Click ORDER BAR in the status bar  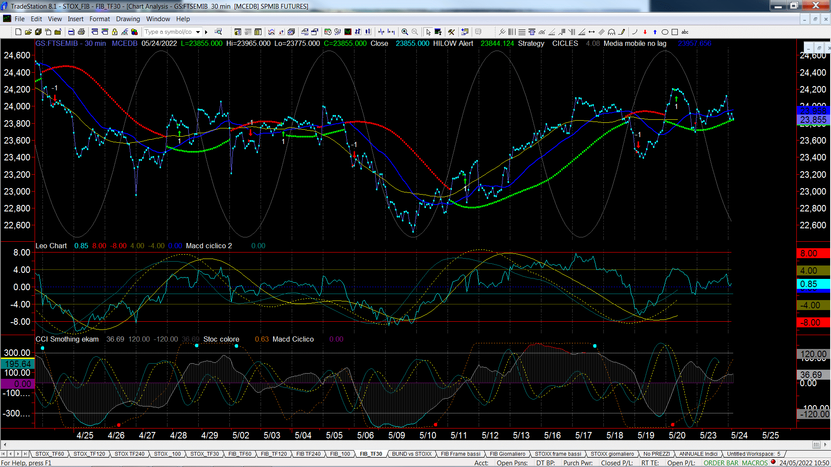[721, 463]
